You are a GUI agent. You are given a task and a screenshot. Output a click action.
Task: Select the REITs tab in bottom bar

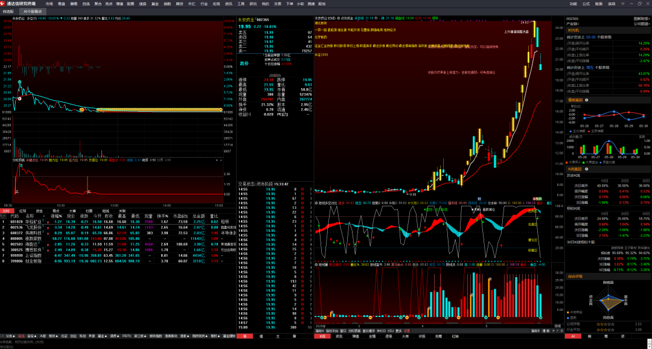point(127,335)
